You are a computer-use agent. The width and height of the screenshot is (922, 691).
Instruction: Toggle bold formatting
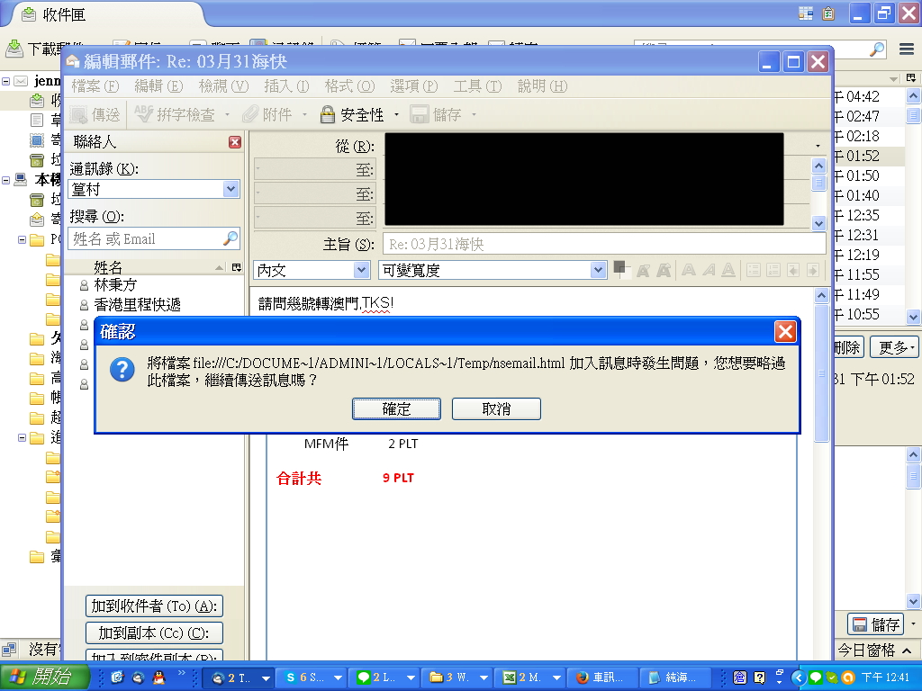coord(689,270)
